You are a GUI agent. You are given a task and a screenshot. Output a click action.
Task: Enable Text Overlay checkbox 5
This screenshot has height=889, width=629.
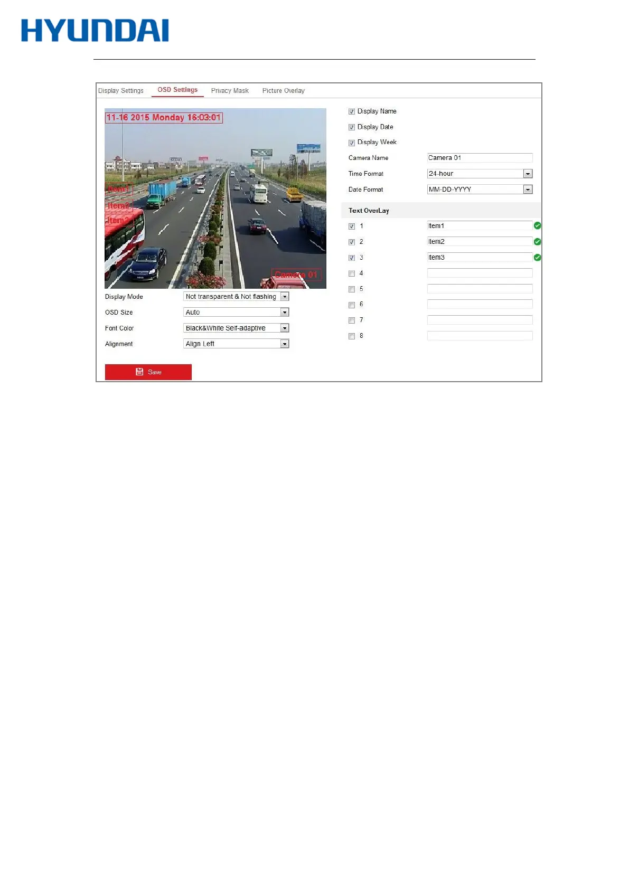pyautogui.click(x=351, y=289)
